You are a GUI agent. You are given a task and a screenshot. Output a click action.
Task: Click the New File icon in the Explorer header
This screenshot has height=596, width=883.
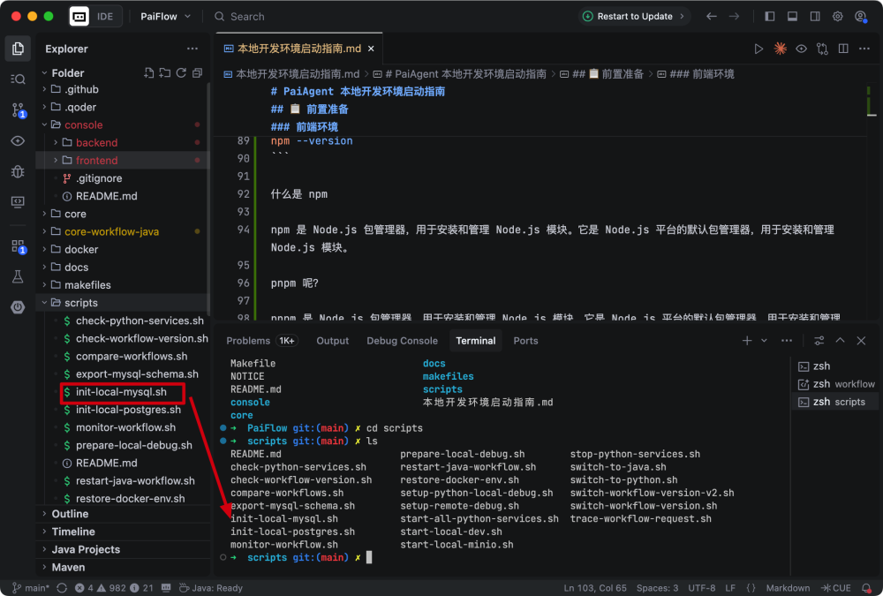[x=148, y=72]
